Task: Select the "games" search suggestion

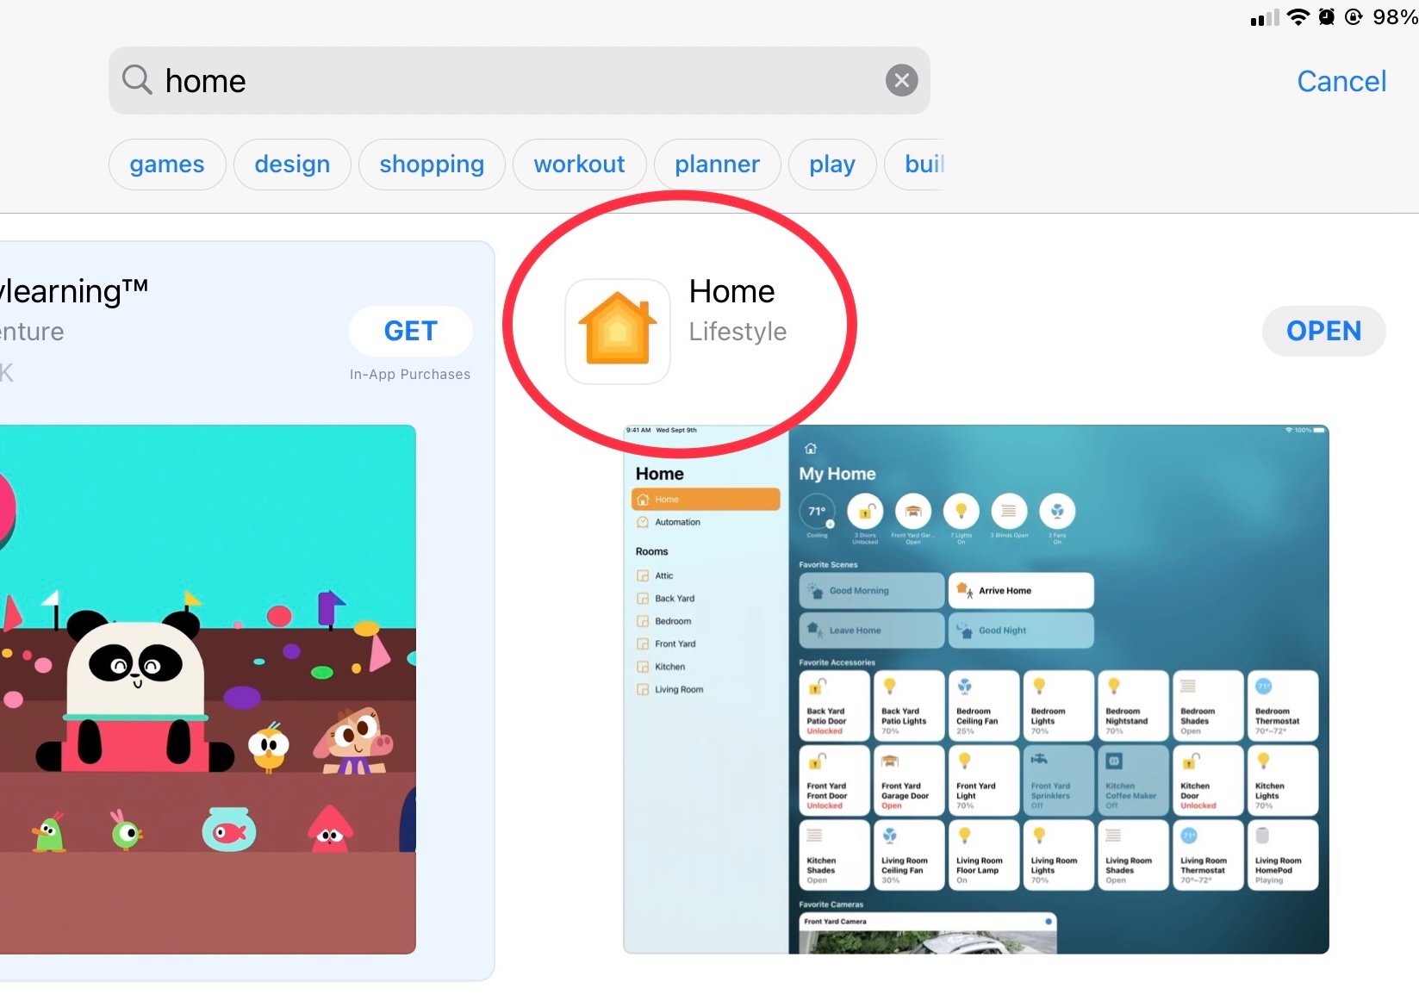Action: click(x=167, y=165)
